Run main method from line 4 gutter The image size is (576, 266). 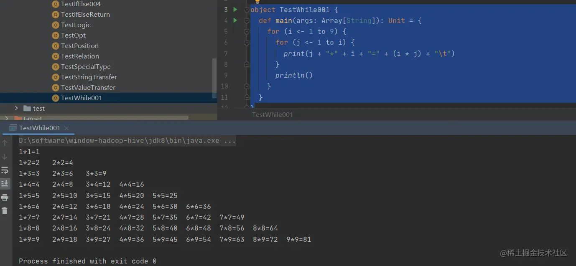pyautogui.click(x=235, y=20)
